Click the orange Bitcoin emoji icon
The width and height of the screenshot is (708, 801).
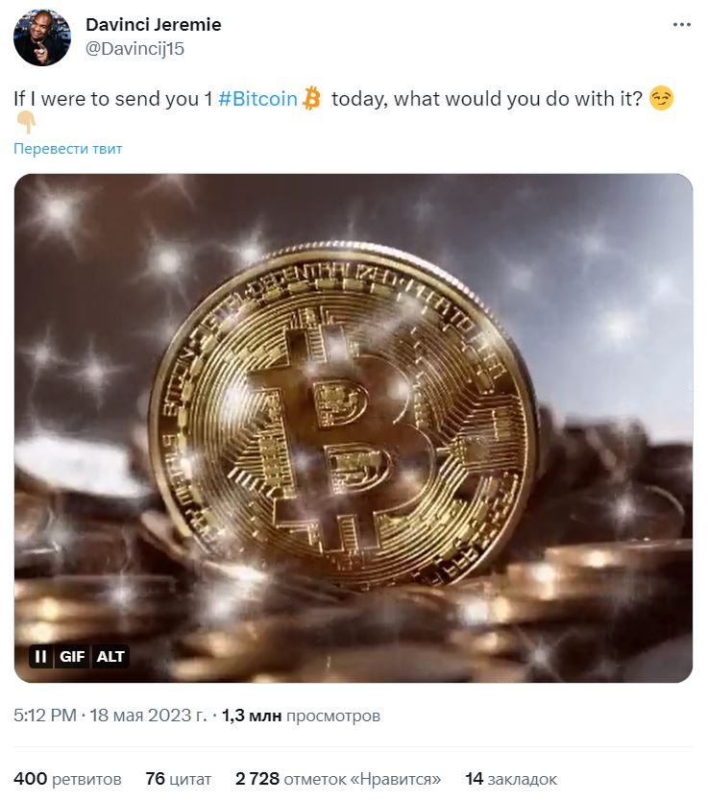tap(311, 98)
